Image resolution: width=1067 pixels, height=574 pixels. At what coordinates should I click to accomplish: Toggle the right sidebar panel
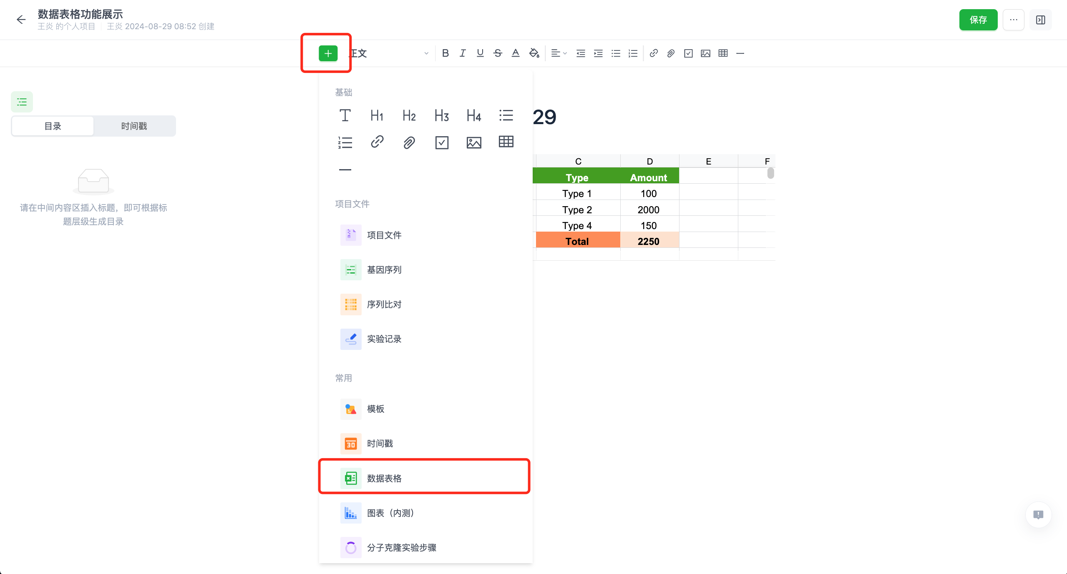click(x=1041, y=20)
